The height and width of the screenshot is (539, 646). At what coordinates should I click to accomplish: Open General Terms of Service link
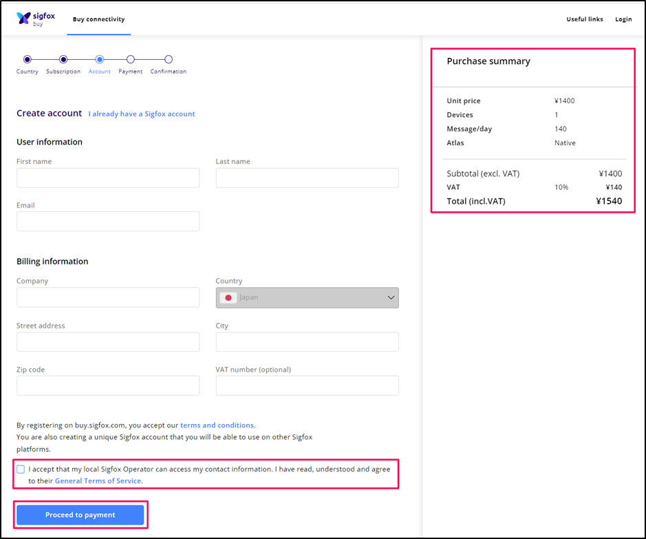point(98,480)
